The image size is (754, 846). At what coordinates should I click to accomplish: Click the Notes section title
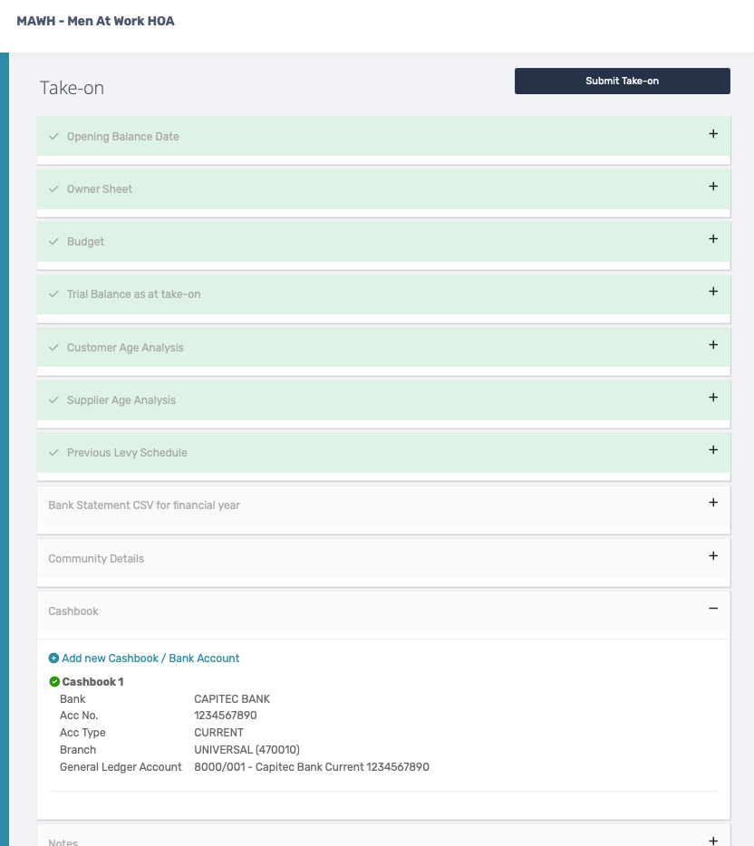tap(63, 841)
